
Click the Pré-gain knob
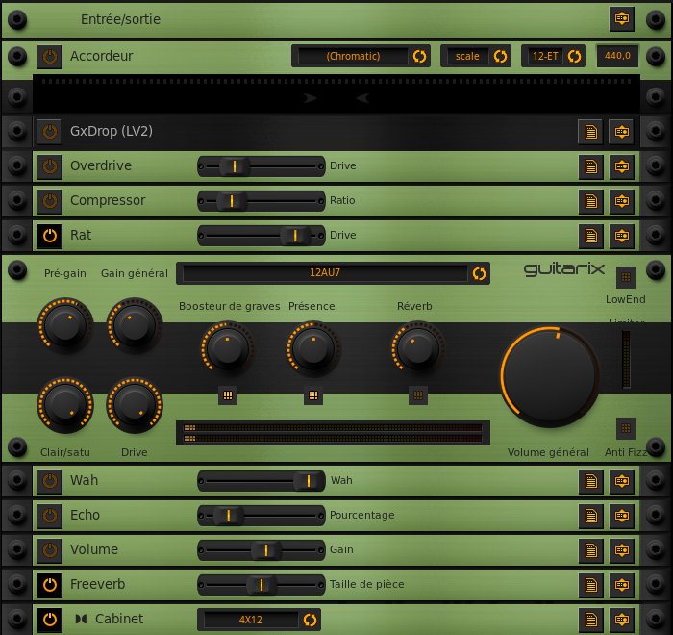65,325
